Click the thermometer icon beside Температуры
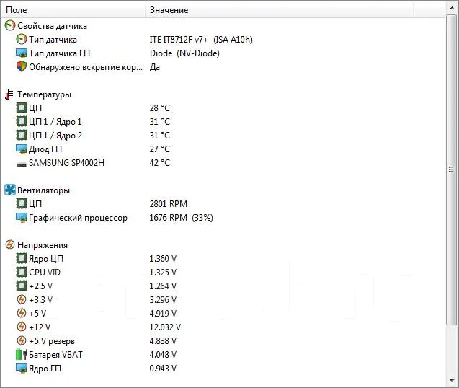Image resolution: width=459 pixels, height=388 pixels. pyautogui.click(x=9, y=94)
